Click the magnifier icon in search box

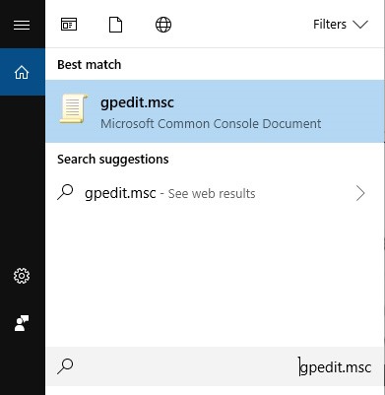tap(65, 366)
